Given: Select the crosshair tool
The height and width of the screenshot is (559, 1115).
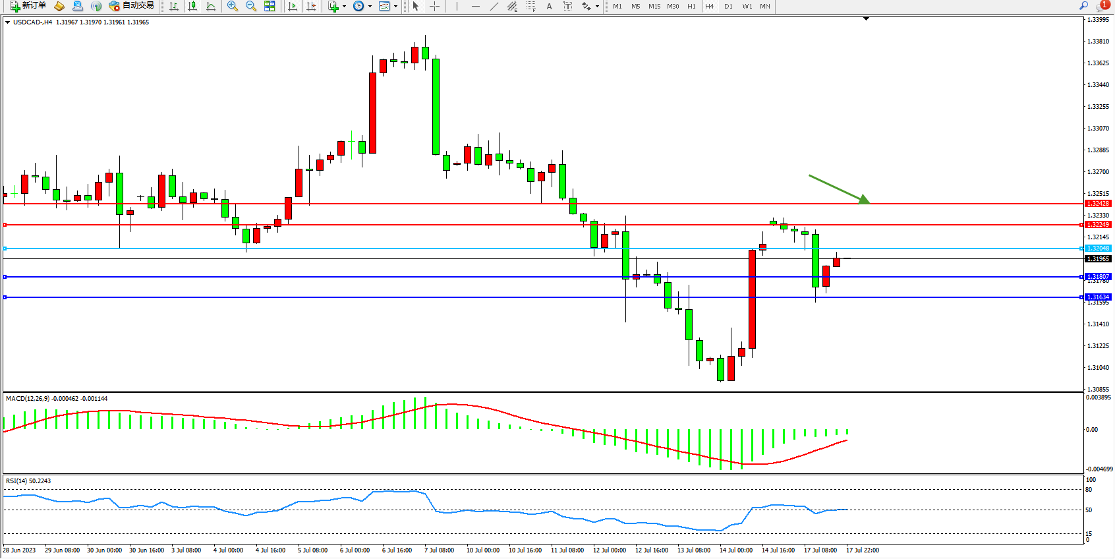Looking at the screenshot, I should [435, 6].
